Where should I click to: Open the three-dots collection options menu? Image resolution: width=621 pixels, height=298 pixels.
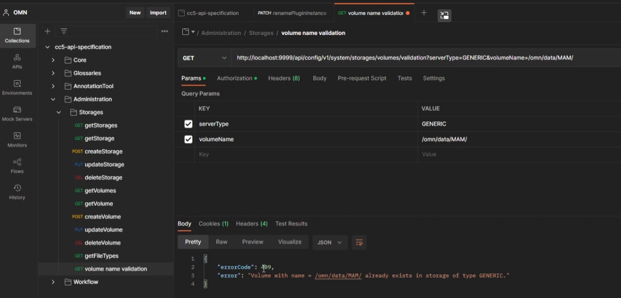(165, 32)
